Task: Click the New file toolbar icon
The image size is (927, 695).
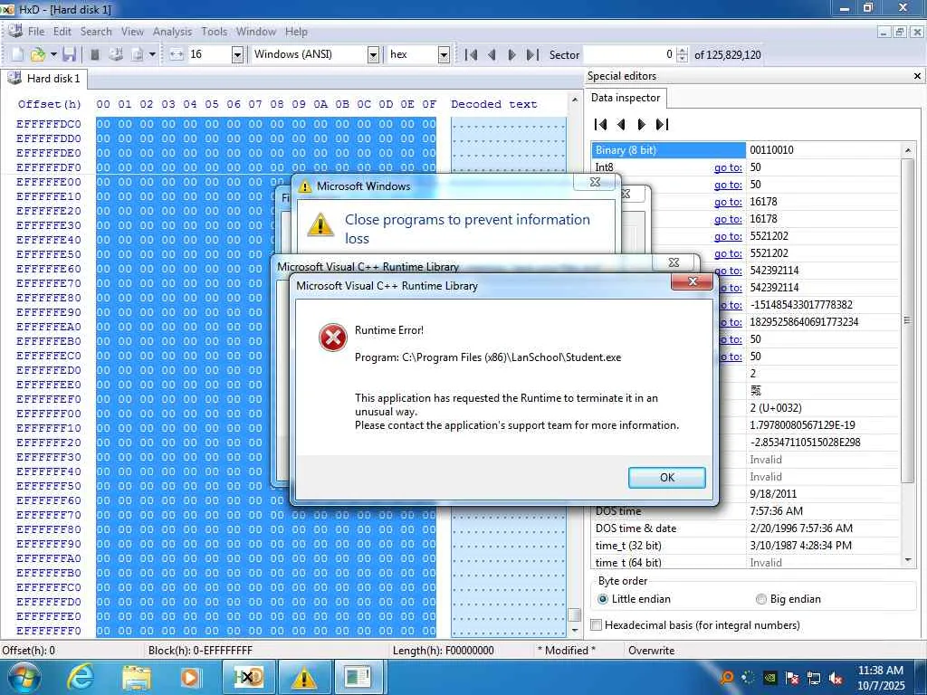Action: tap(17, 54)
